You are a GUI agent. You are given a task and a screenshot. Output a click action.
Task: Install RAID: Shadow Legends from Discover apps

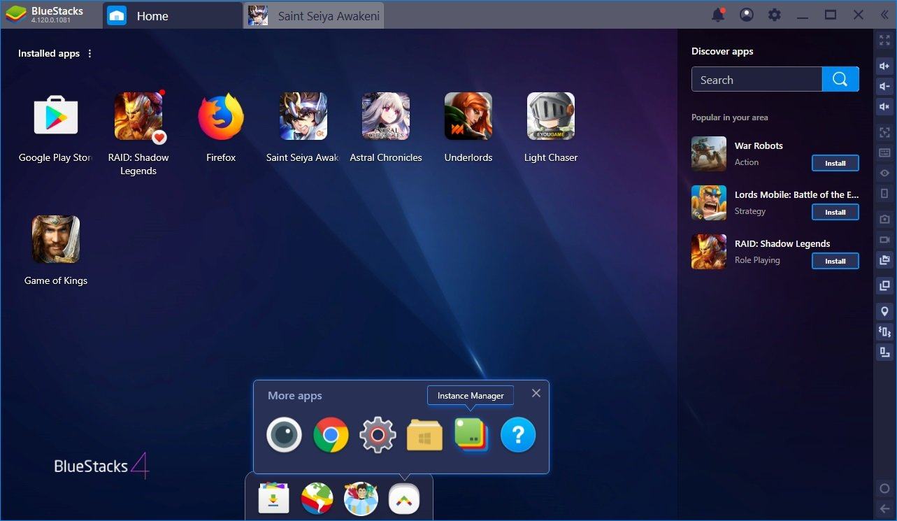[x=835, y=261]
